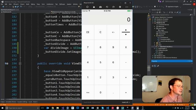The image size is (196, 110).
Task: Take a screenshot with the camera icon
Action: [x=100, y=7]
